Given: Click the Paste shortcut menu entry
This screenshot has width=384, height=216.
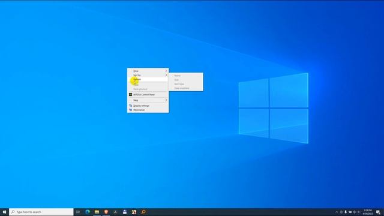Looking at the screenshot, I should point(148,89).
